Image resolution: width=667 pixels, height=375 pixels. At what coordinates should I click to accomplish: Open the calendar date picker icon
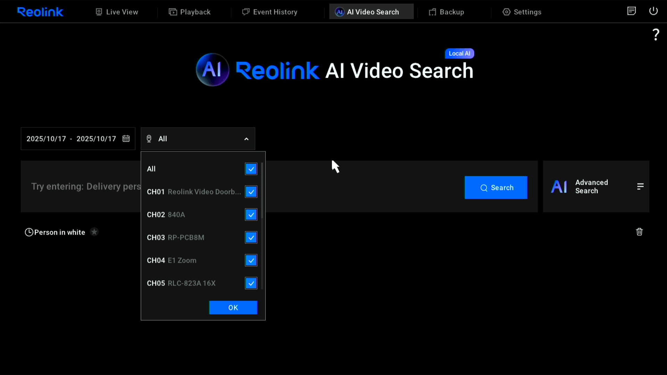tap(126, 139)
